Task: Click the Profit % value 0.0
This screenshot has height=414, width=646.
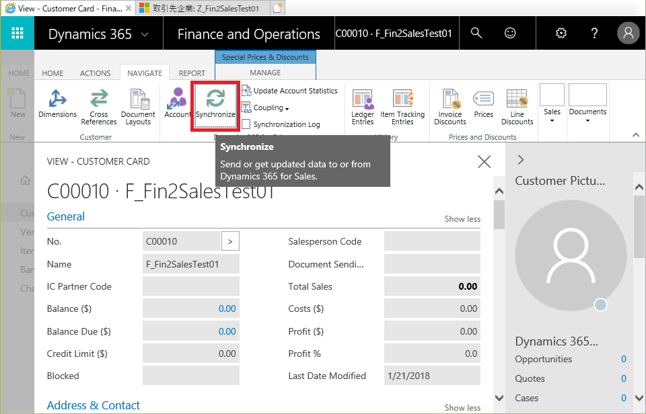Action: 471,354
